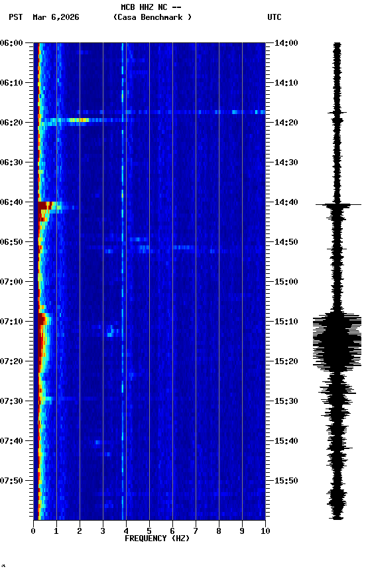
Task: Click the frequency axis tick label 0
Action: click(33, 531)
